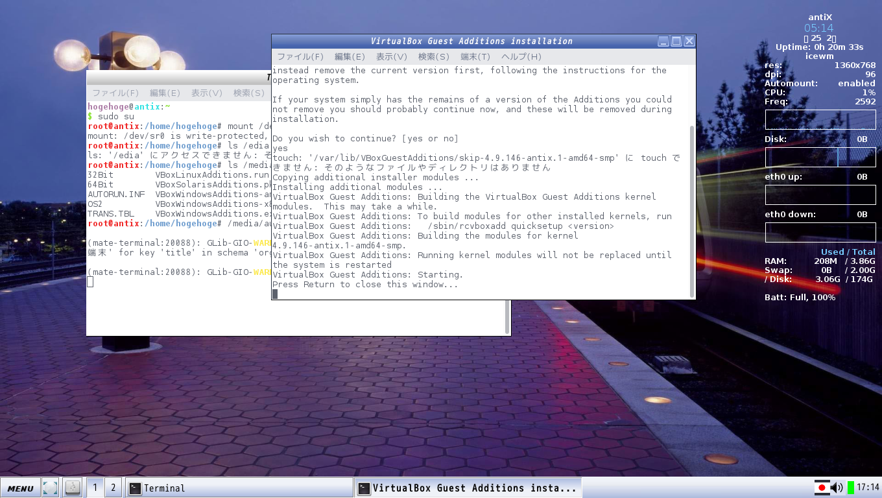The image size is (882, 498).
Task: Click 'AUTORUN.INF' in background Terminal listing
Action: click(116, 195)
